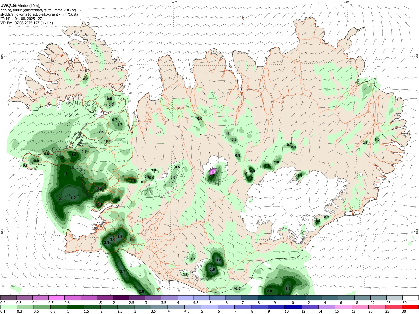Click the purple snow marker on the central glacier
Image resolution: width=419 pixels, height=314 pixels.
point(212,172)
